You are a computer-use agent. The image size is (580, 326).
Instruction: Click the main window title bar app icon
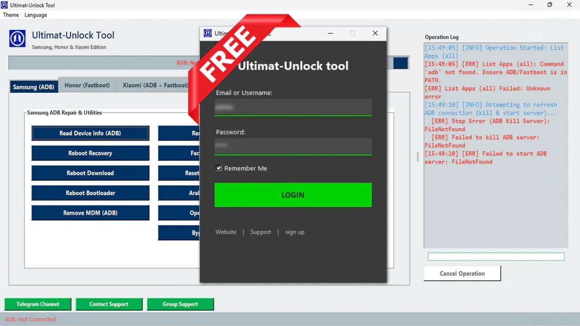click(x=4, y=5)
